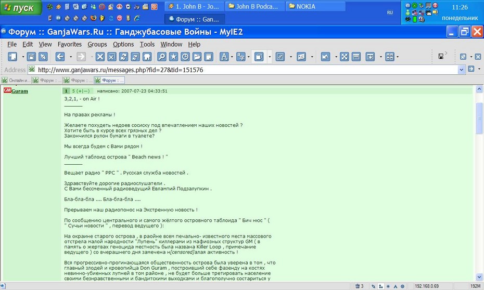This screenshot has width=484, height=290.
Task: Expand the Encoding icon dropdown arrow
Action: (x=248, y=57)
